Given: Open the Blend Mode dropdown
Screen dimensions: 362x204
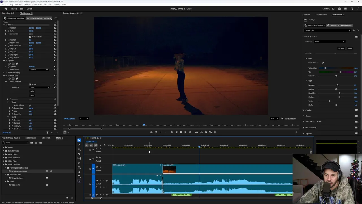Looking at the screenshot, I should pyautogui.click(x=39, y=70).
